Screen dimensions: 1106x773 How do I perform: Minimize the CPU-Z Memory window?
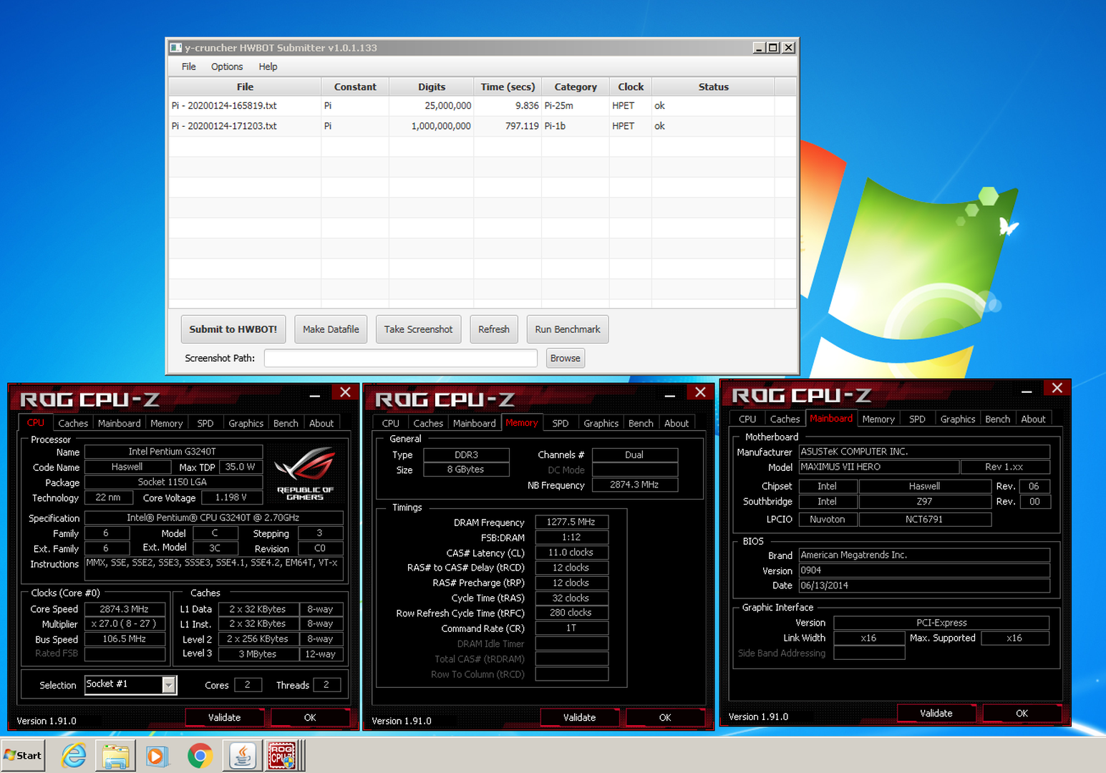click(670, 394)
